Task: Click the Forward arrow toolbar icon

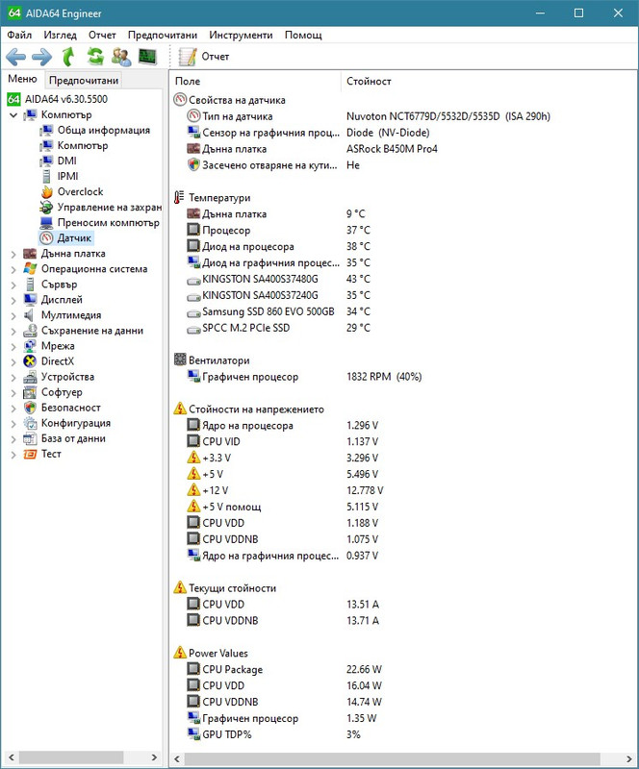Action: [x=41, y=57]
